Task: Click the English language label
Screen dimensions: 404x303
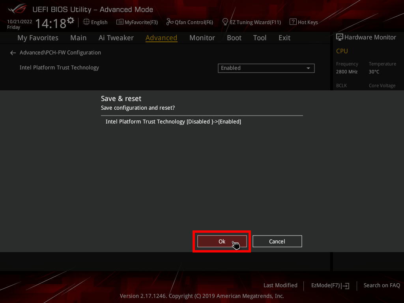Action: coord(99,22)
